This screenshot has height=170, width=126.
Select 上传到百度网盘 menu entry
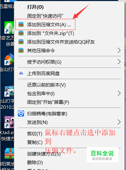pyautogui.click(x=43, y=73)
